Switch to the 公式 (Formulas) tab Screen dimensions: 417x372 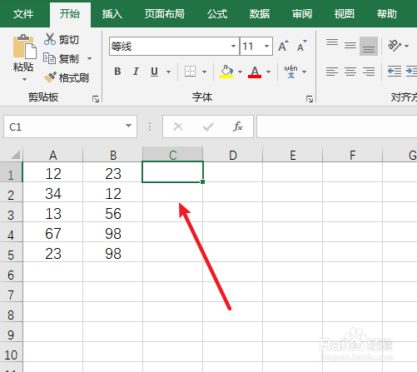217,14
